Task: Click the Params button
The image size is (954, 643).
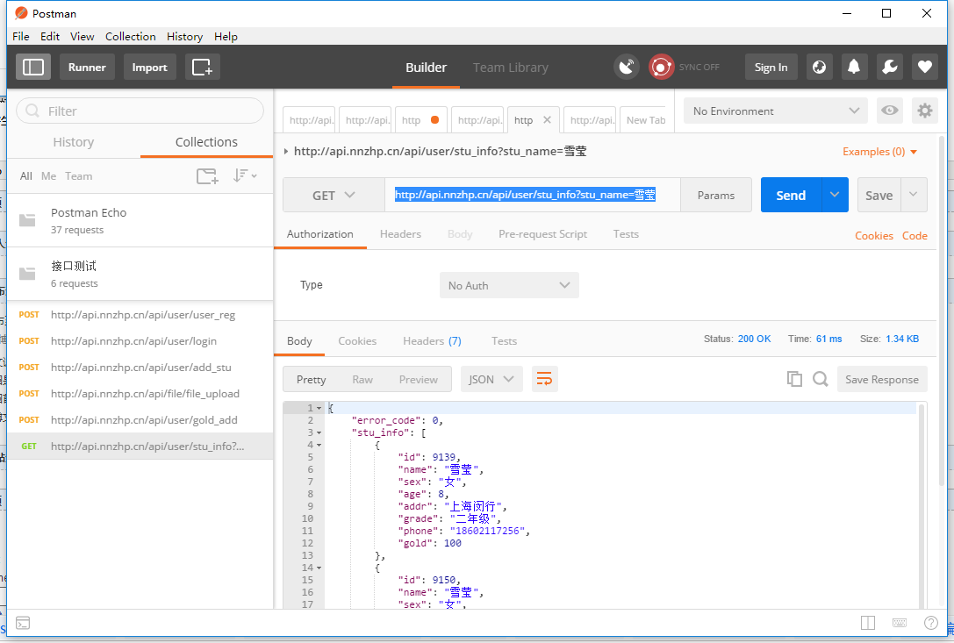Action: [716, 196]
